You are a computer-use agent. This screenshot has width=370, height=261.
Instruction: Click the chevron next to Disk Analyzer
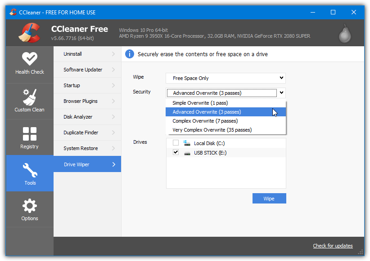coord(113,117)
